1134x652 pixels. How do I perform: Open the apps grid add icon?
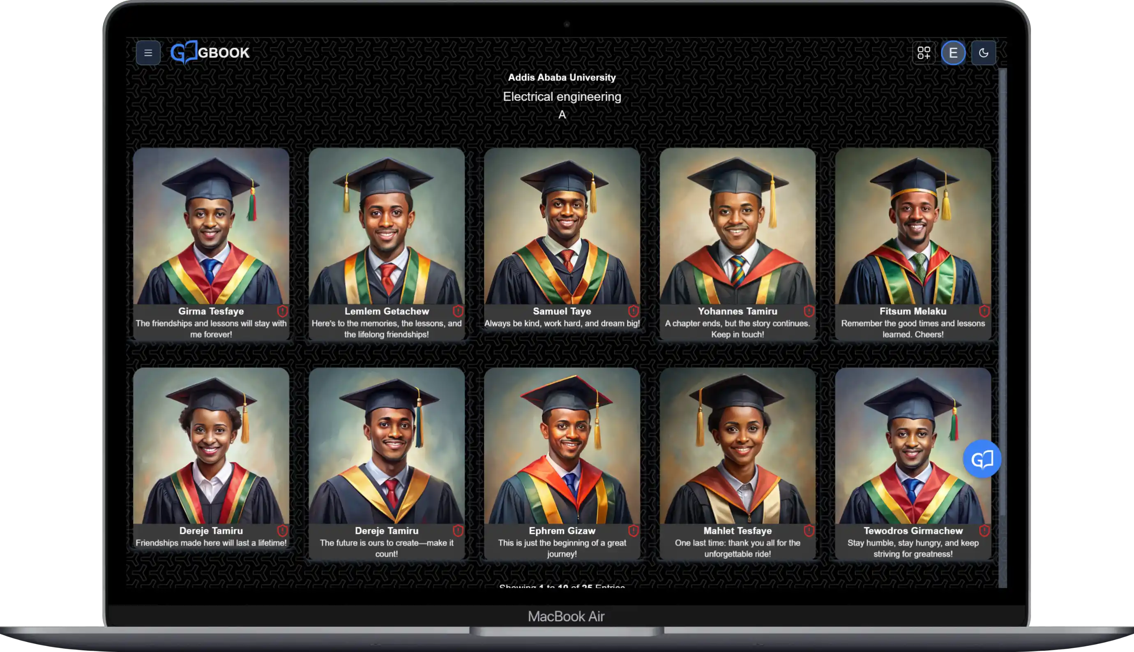click(924, 53)
